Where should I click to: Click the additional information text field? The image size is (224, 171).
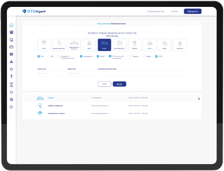142,74
